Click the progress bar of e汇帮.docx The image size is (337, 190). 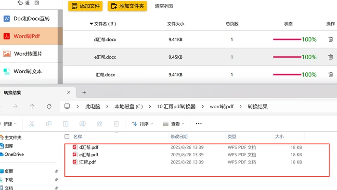287,57
